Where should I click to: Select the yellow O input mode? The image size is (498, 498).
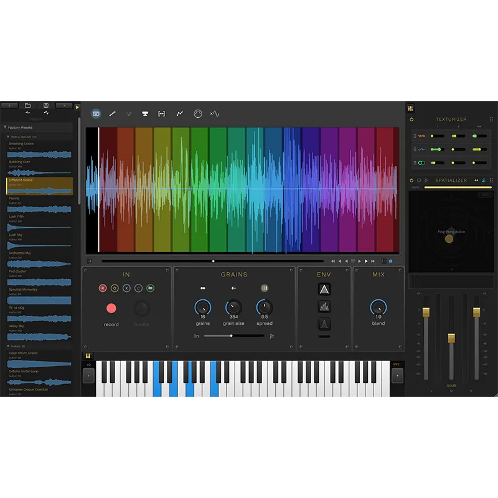[x=115, y=288]
